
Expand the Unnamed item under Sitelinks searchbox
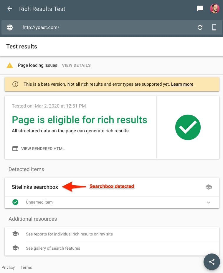[209, 202]
